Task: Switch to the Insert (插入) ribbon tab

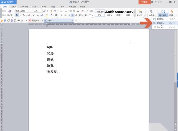Action: [x=14, y=7]
